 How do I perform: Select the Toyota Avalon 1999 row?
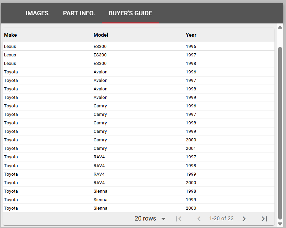coord(139,98)
